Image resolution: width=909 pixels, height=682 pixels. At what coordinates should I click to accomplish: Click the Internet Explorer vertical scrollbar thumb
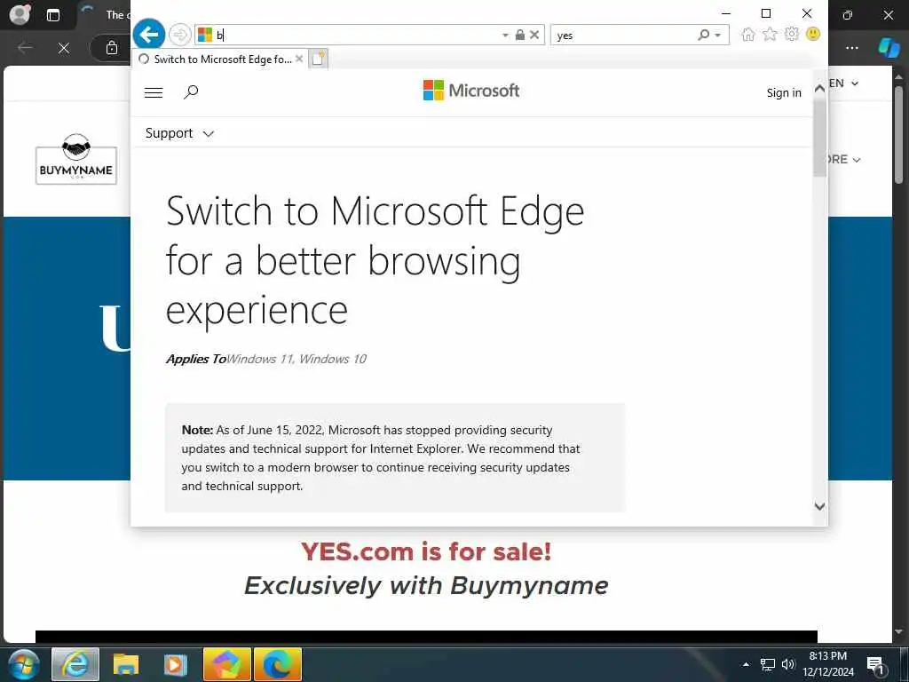click(819, 137)
